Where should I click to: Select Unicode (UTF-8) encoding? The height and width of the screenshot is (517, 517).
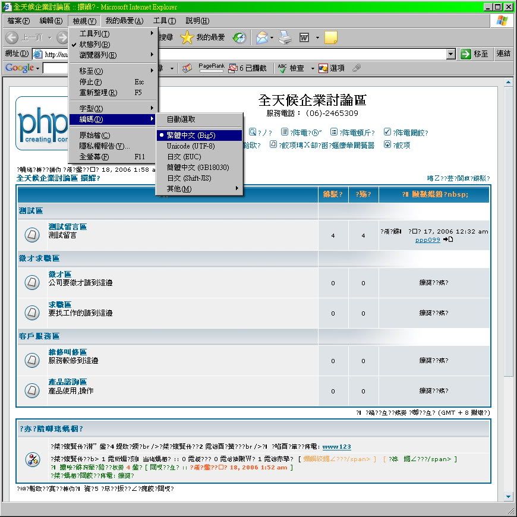click(190, 146)
